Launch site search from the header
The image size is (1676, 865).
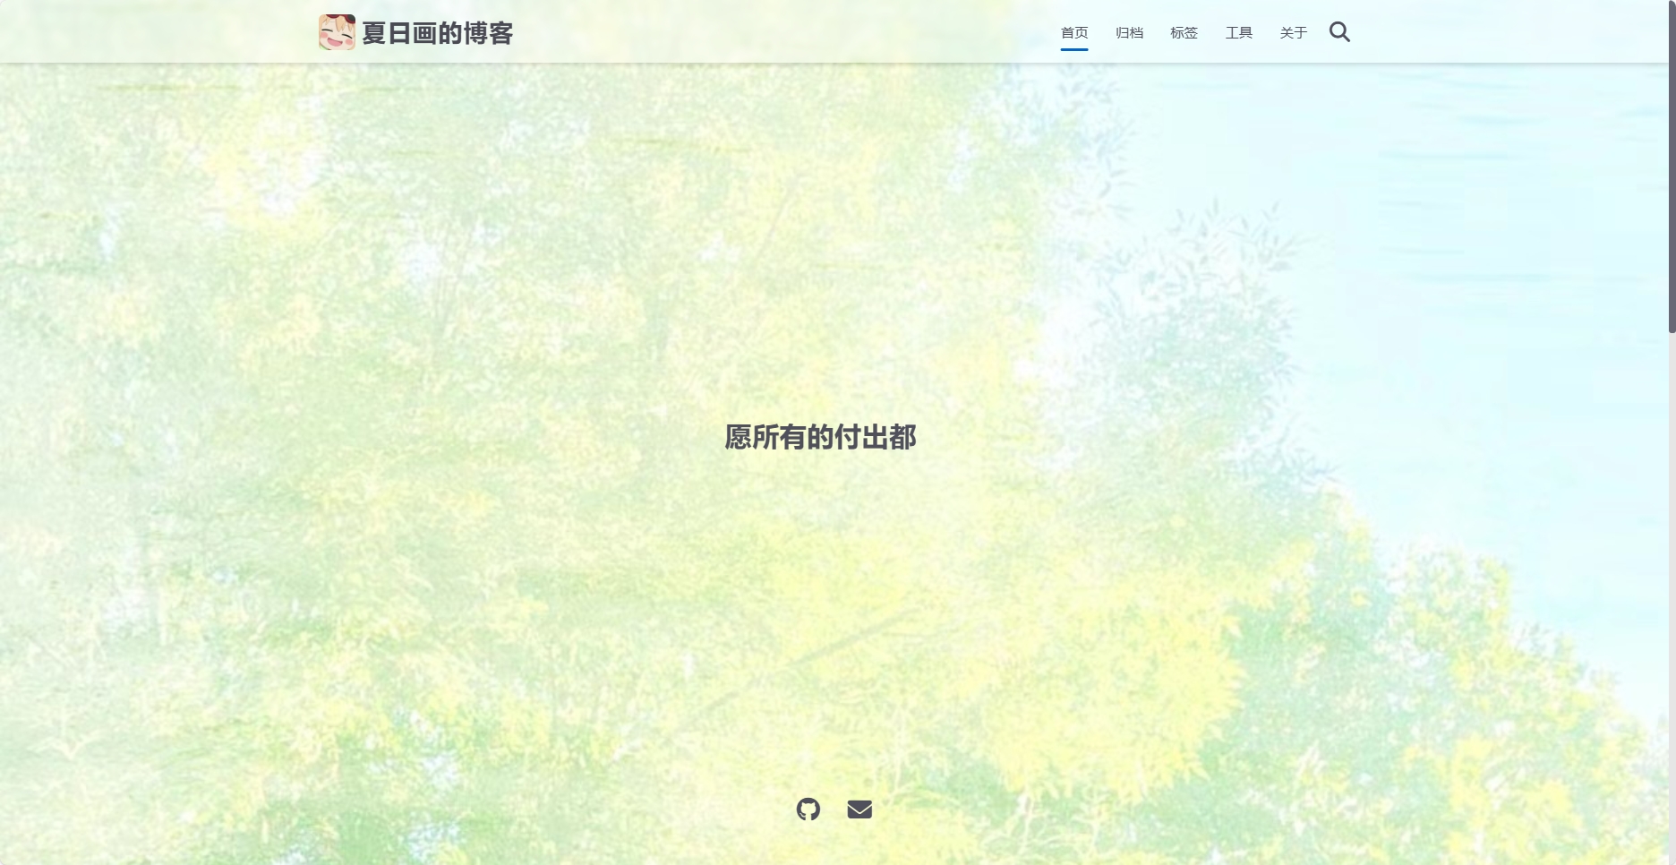(x=1339, y=32)
